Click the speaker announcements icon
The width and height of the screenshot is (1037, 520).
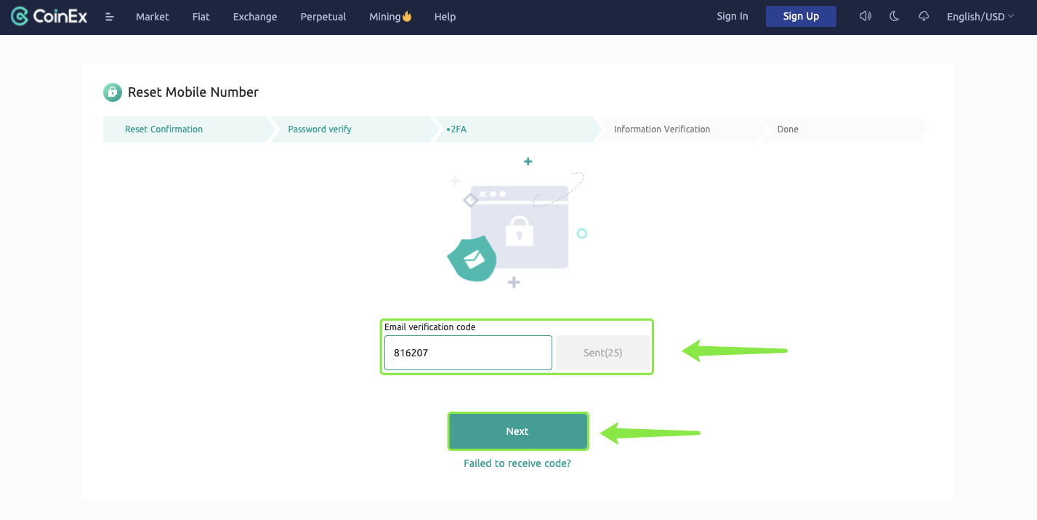865,15
